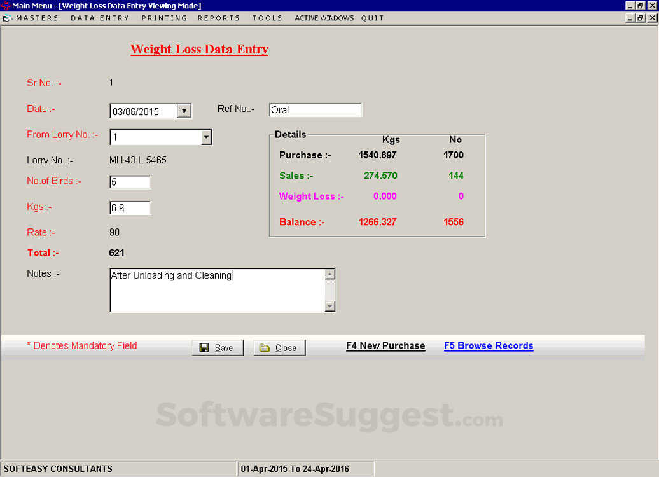Image resolution: width=659 pixels, height=477 pixels.
Task: Click the folder icon on the Close button
Action: pyautogui.click(x=265, y=347)
